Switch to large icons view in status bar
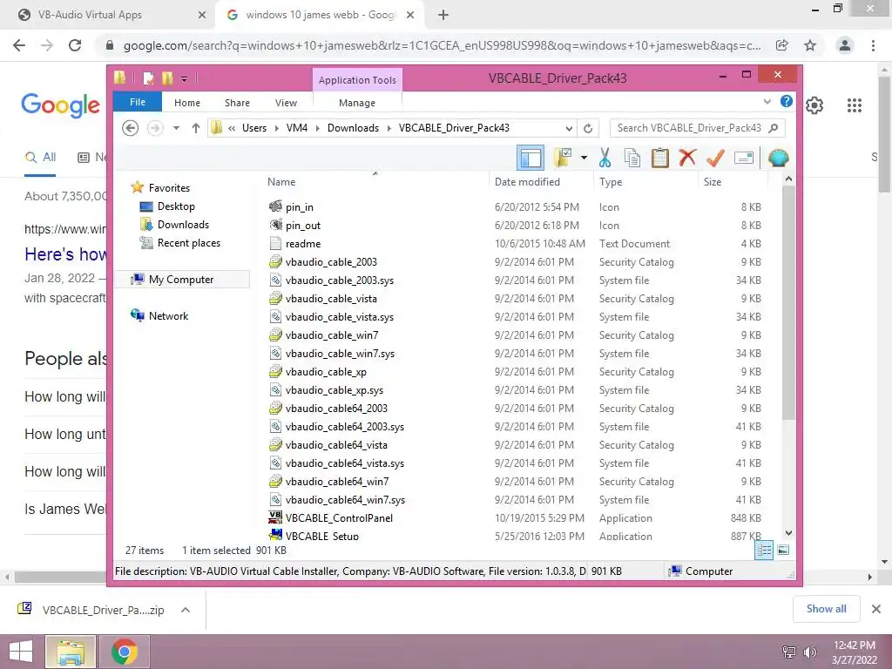This screenshot has height=669, width=892. (783, 550)
